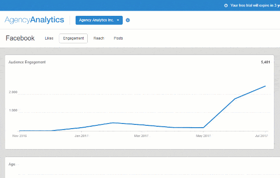This screenshot has width=280, height=178.
Task: Expand the Agency Analytics Inc. dropdown
Action: coord(99,20)
